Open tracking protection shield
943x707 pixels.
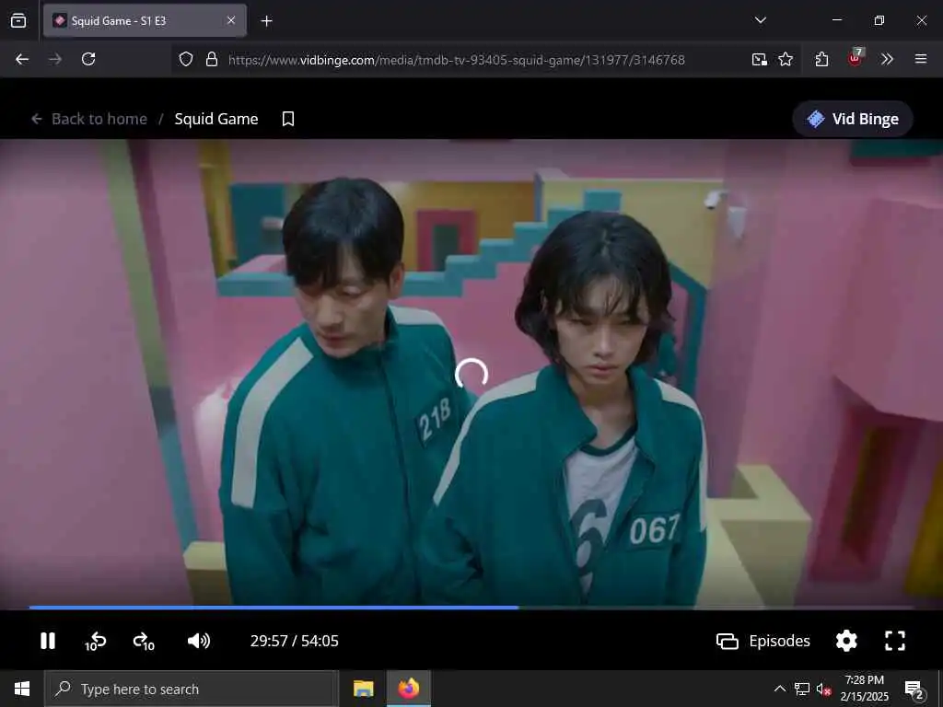point(186,59)
